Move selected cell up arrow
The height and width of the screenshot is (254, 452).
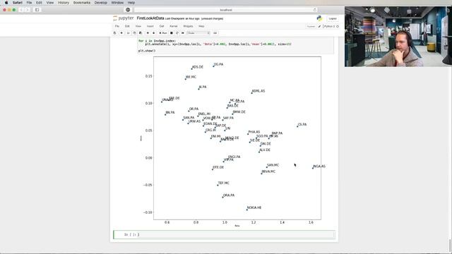[x=148, y=33]
